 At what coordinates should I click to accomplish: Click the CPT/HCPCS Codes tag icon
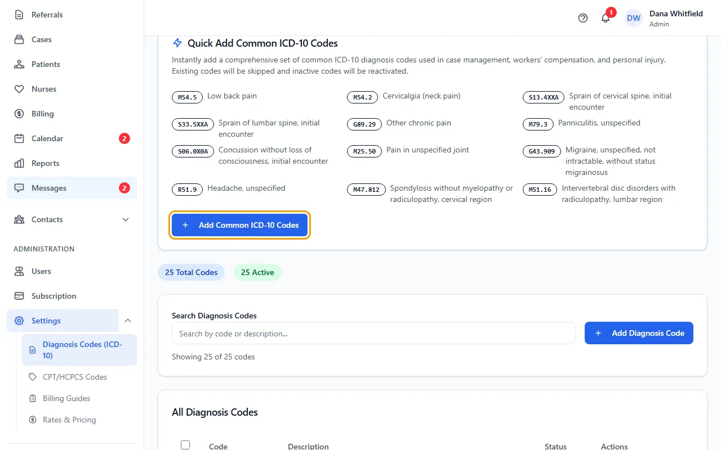(32, 377)
